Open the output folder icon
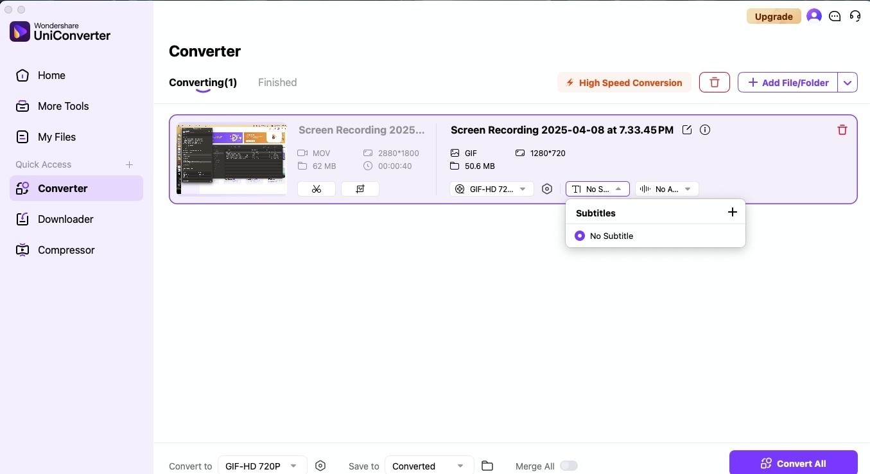Viewport: 870px width, 474px height. click(x=487, y=466)
